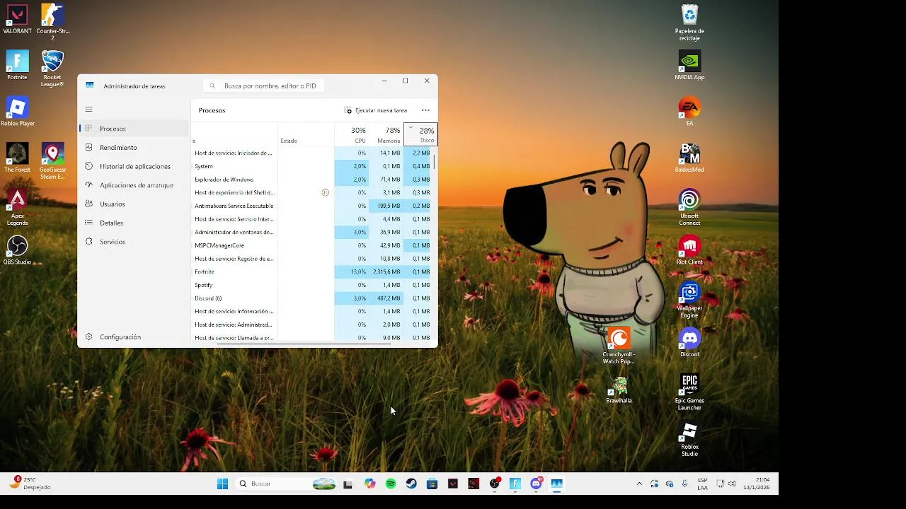Open Discord taskbar icon with notification badge
This screenshot has height=509, width=906.
(x=537, y=484)
